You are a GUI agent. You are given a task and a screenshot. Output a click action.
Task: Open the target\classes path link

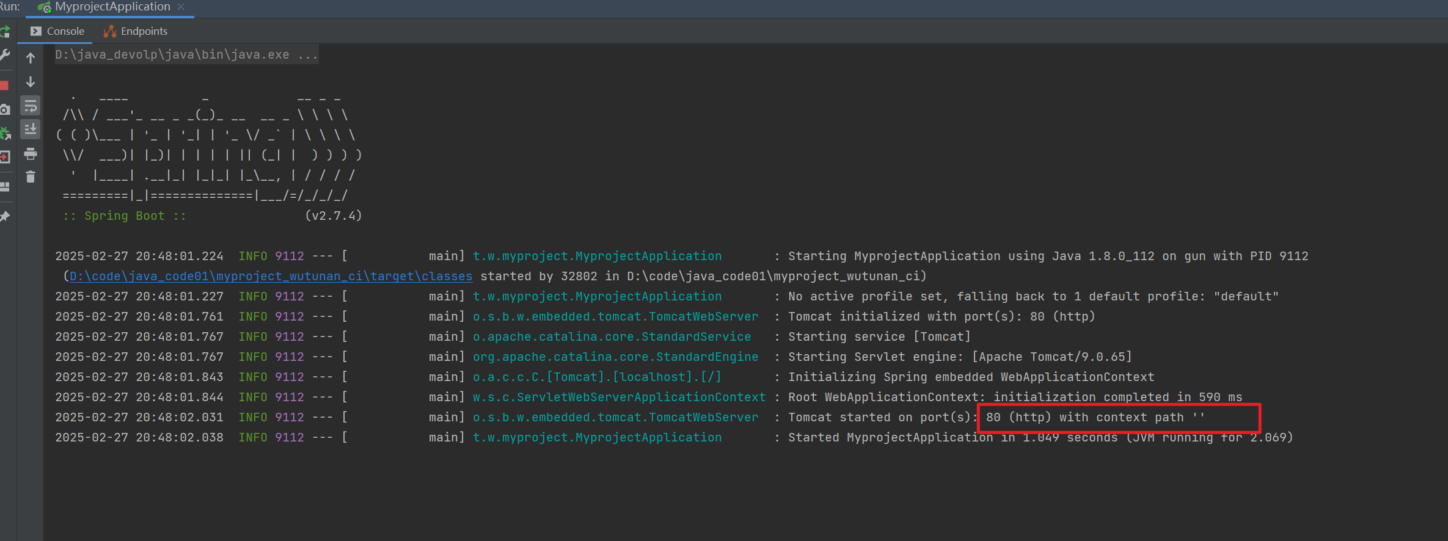[x=271, y=276]
